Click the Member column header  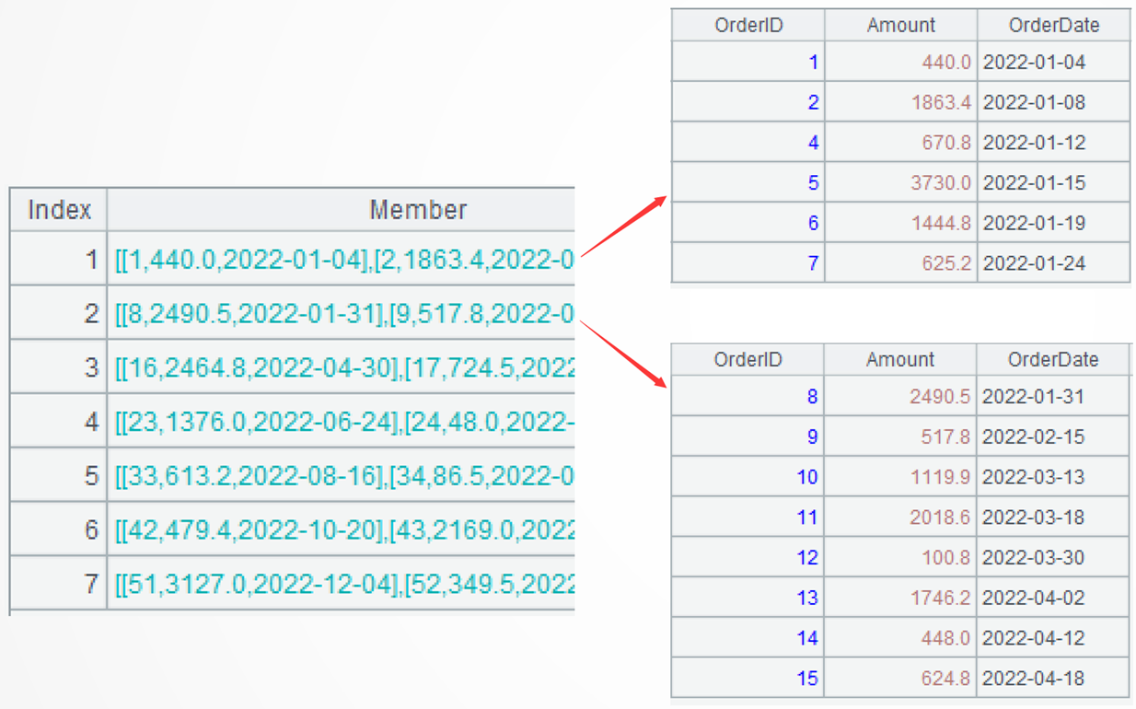click(x=418, y=210)
